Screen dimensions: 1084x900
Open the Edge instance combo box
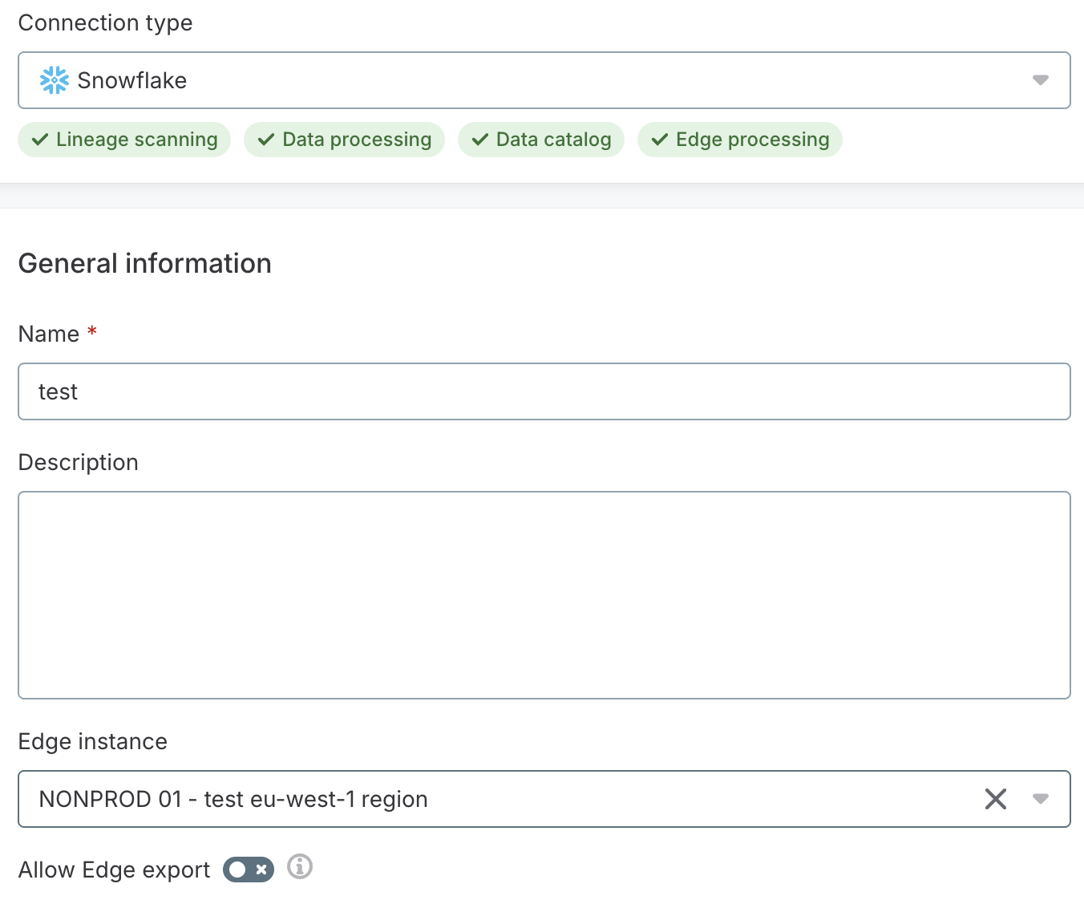[x=544, y=799]
